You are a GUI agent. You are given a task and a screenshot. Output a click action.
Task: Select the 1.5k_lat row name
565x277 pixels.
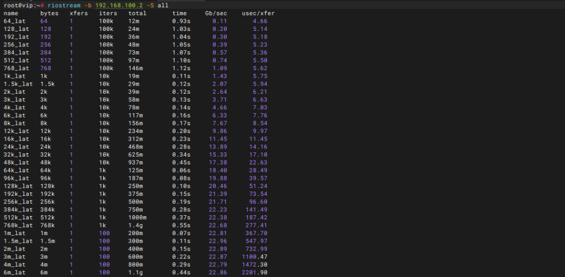coord(17,83)
